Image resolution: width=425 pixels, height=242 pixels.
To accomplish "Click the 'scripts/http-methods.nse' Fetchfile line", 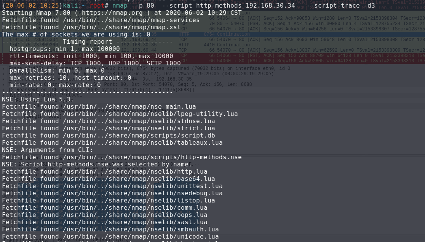I will pyautogui.click(x=122, y=157).
